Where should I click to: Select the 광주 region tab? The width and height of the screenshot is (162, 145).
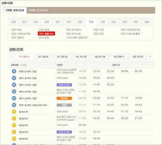[58, 22]
